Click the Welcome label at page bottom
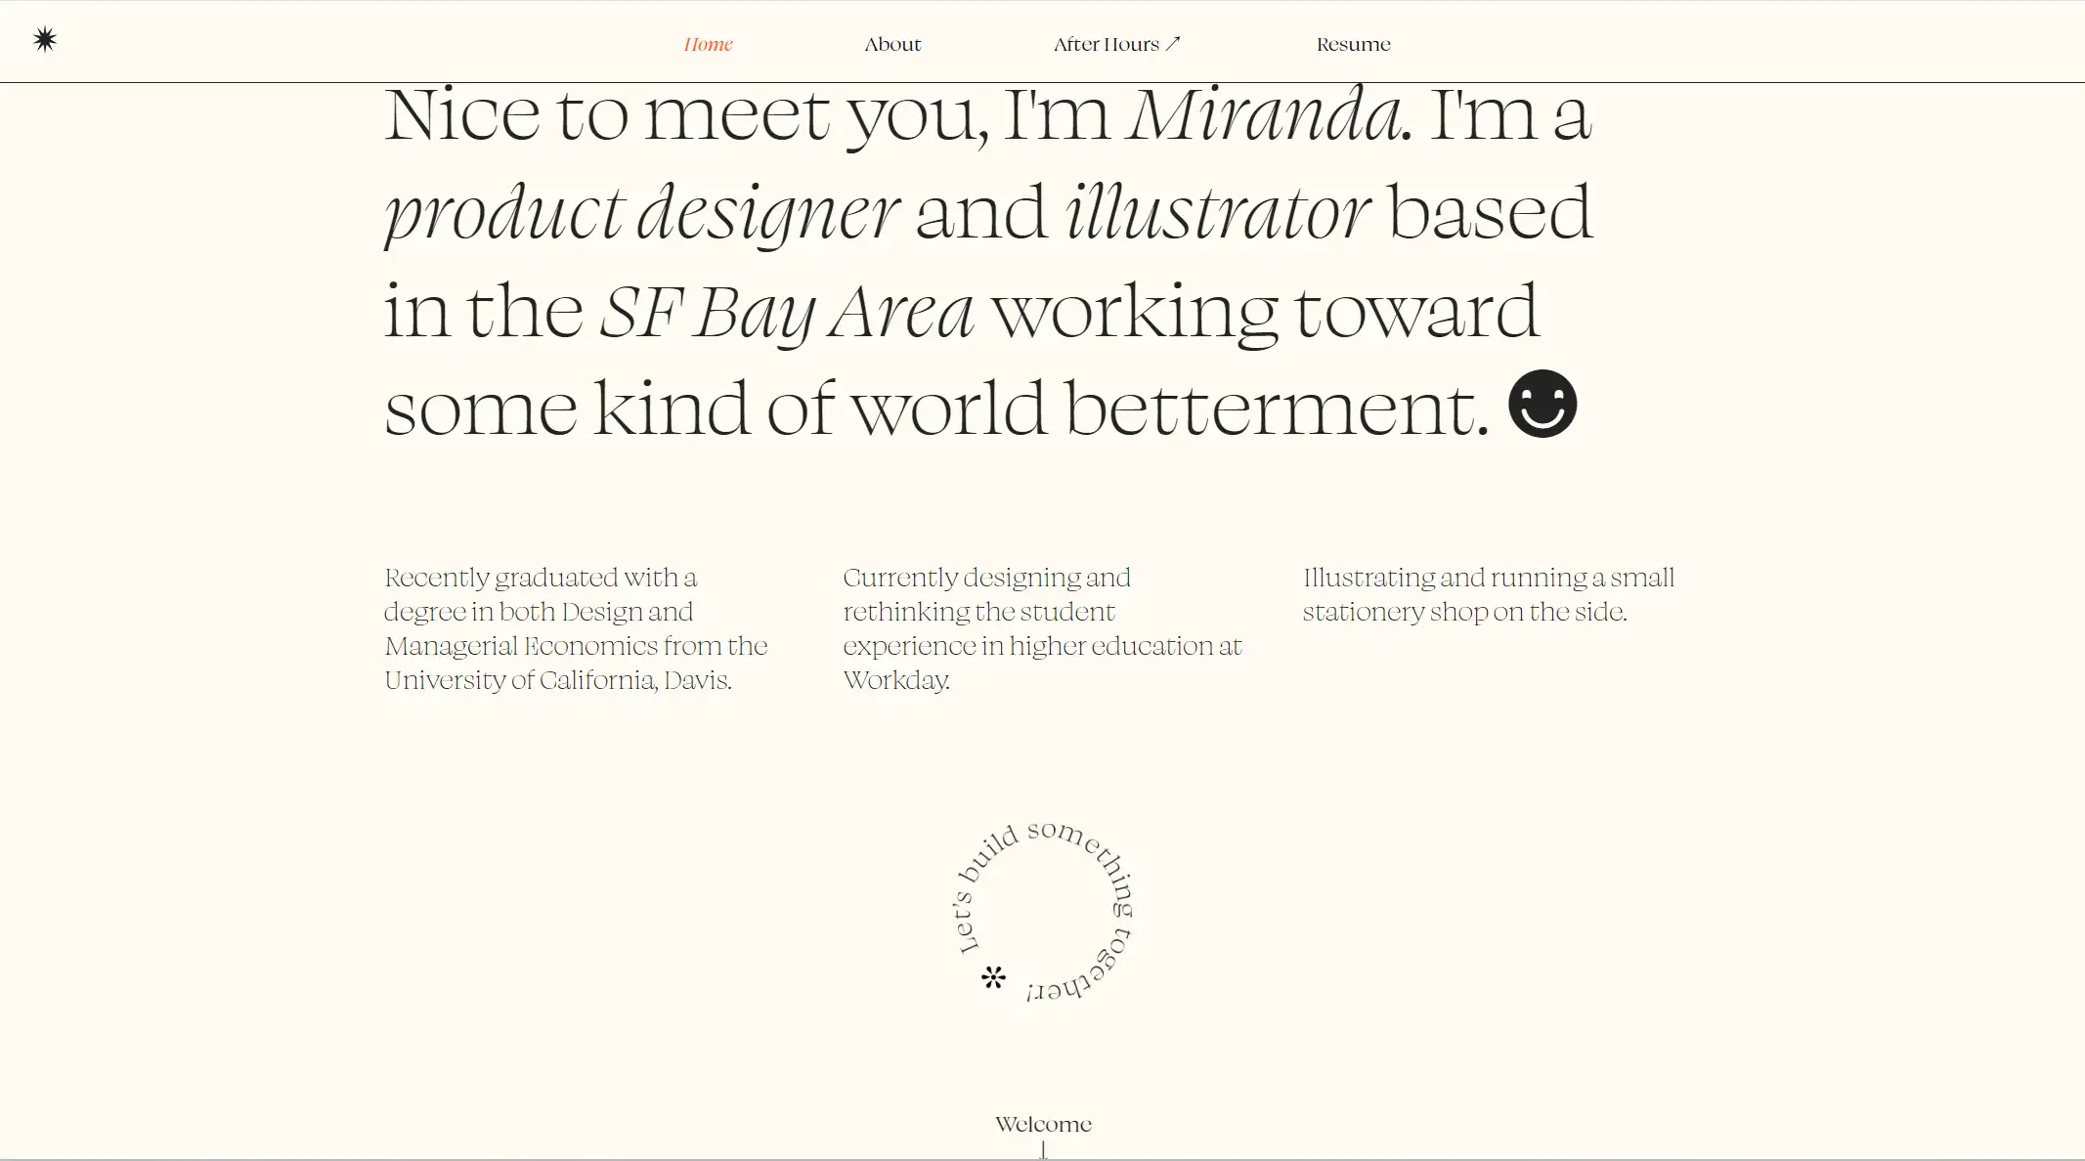 pyautogui.click(x=1043, y=1124)
